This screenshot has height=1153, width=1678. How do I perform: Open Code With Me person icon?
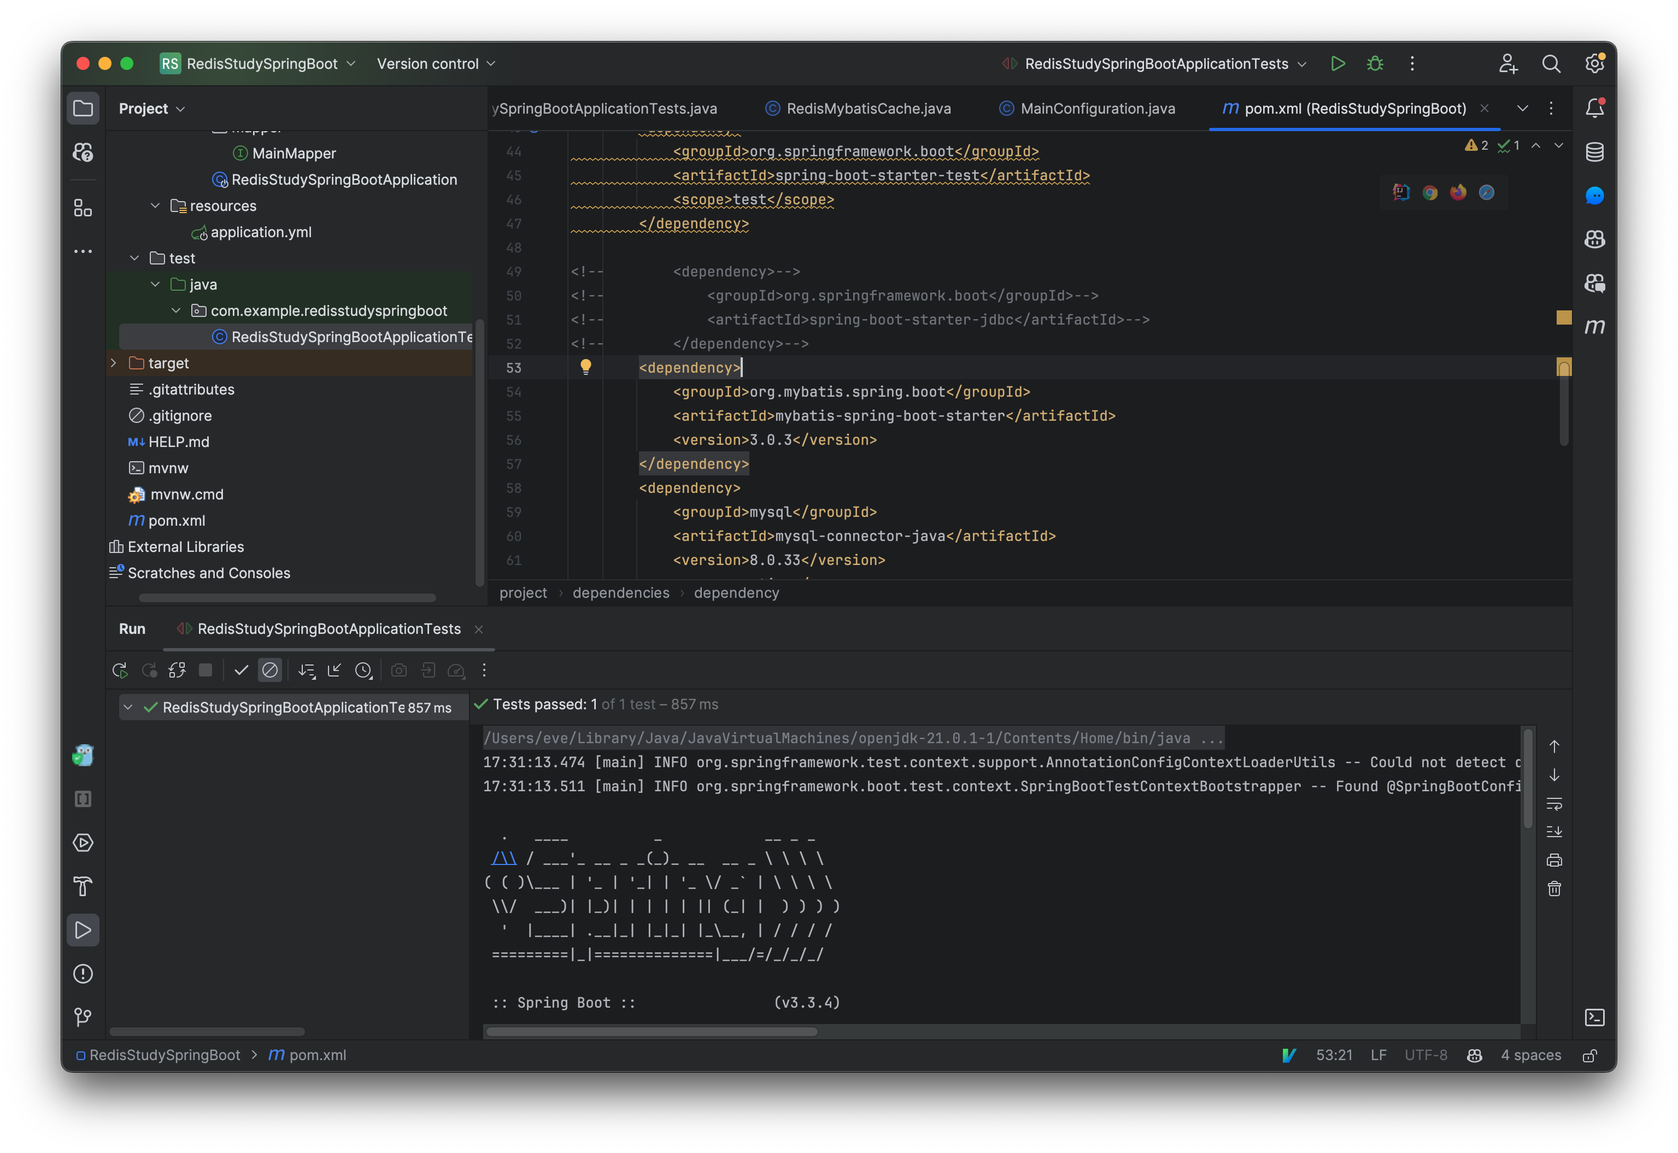(x=1507, y=63)
